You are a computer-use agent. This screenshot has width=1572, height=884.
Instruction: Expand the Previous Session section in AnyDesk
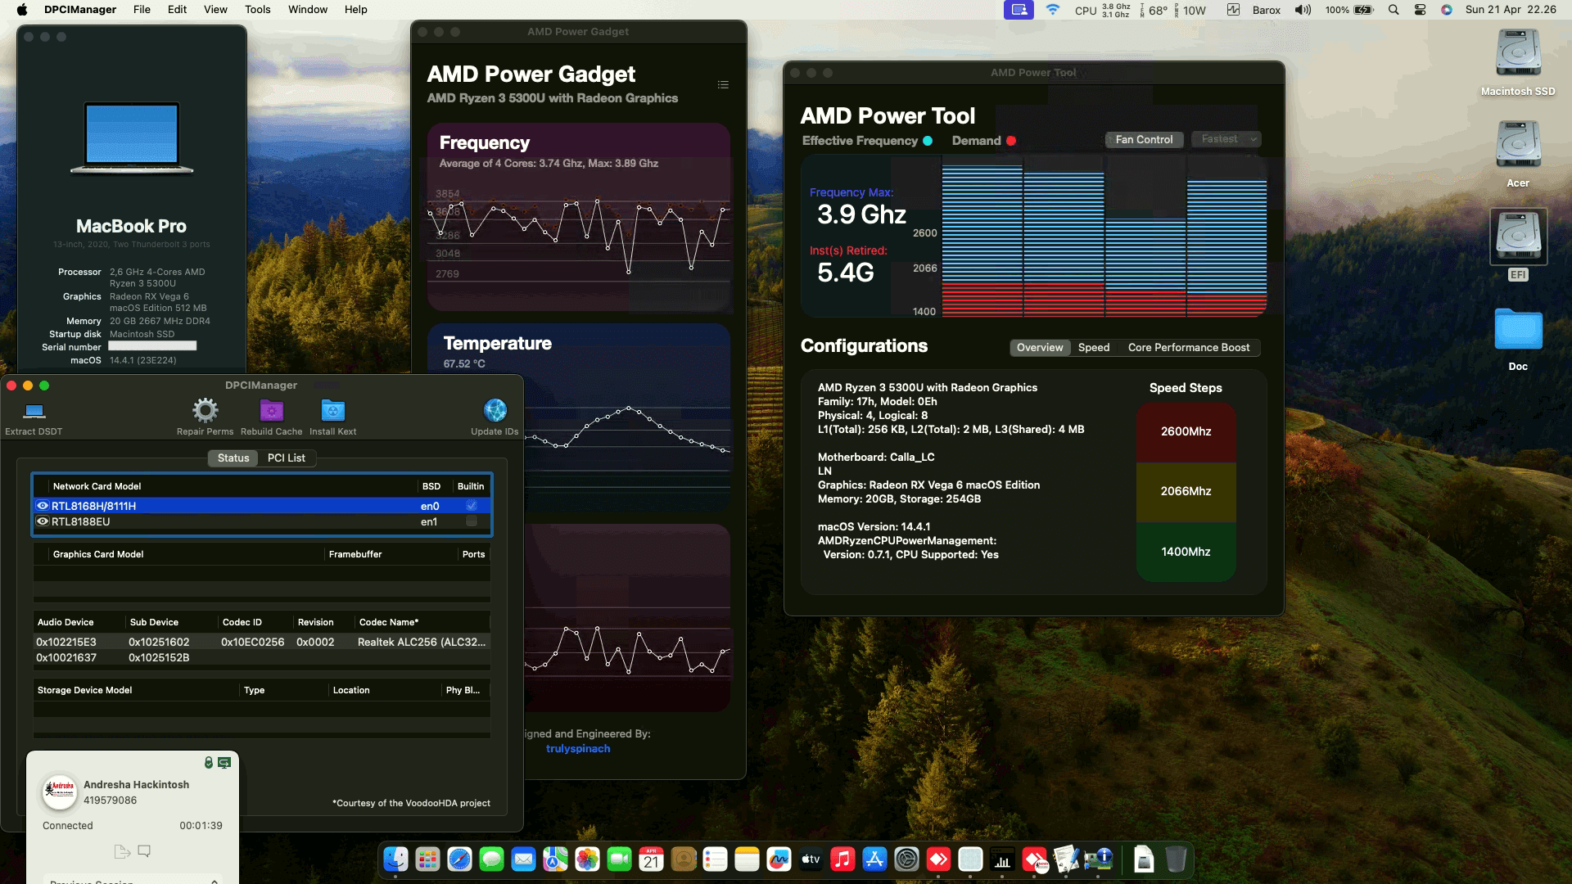(133, 881)
